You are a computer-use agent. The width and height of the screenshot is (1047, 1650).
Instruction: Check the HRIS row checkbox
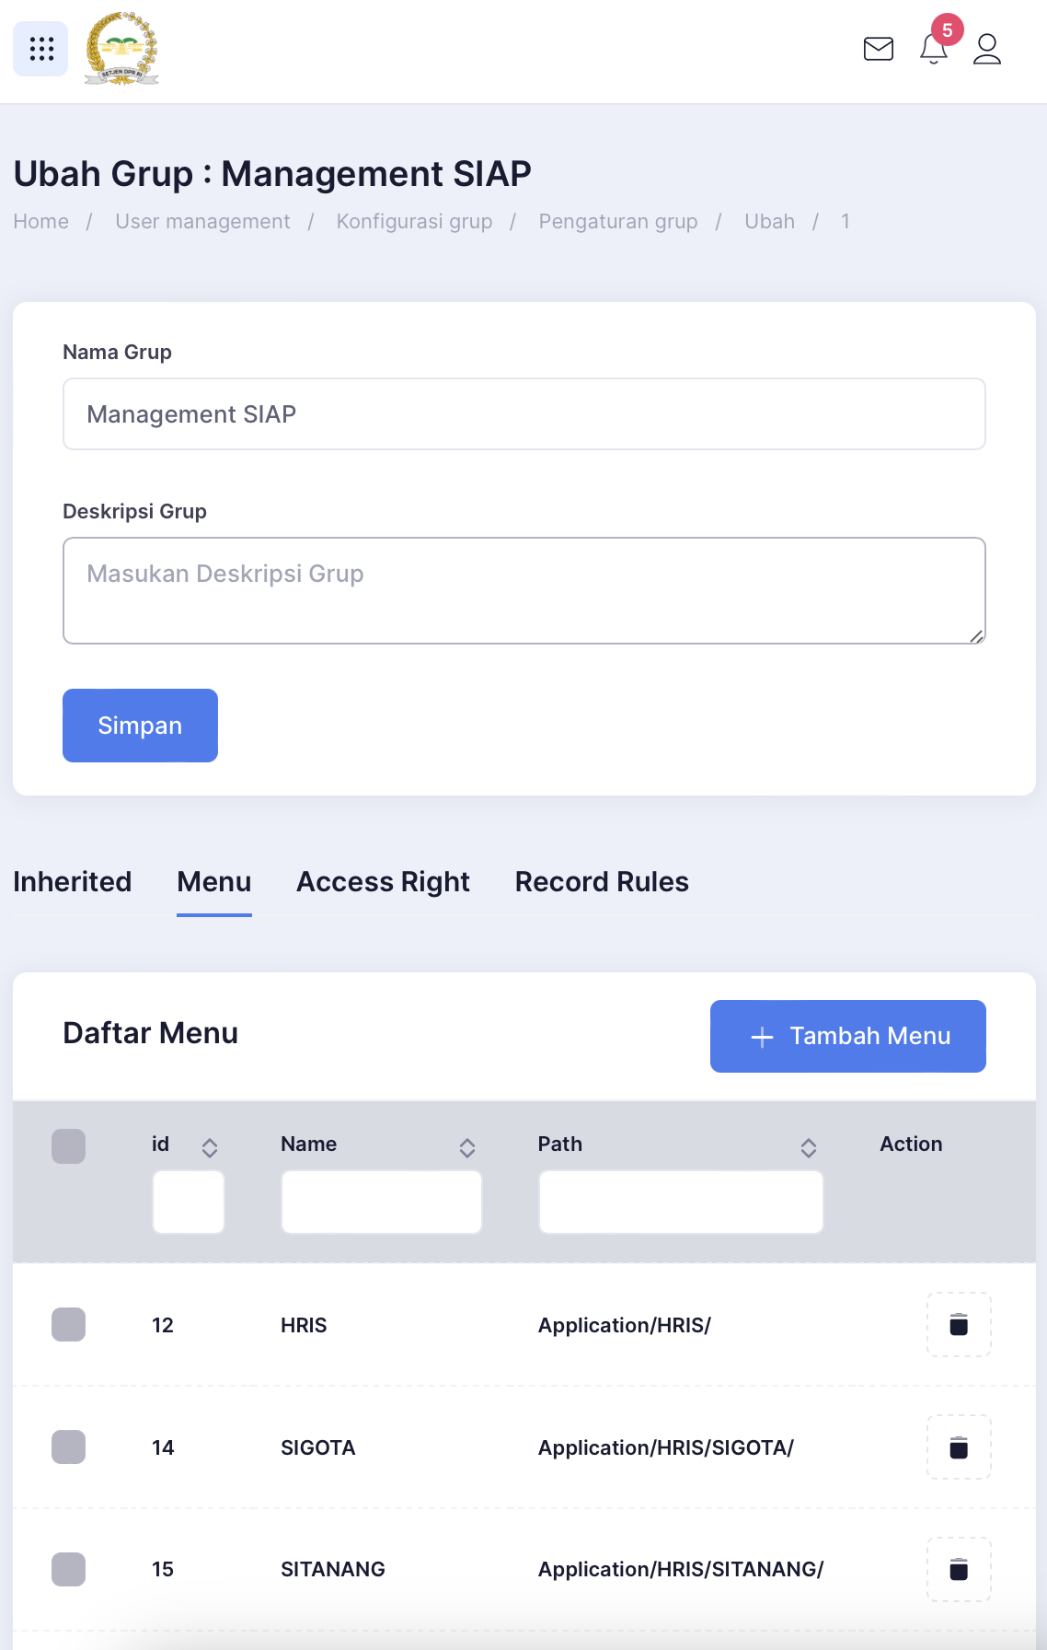tap(68, 1324)
